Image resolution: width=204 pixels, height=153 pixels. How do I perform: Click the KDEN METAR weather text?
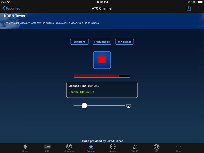click(x=51, y=23)
